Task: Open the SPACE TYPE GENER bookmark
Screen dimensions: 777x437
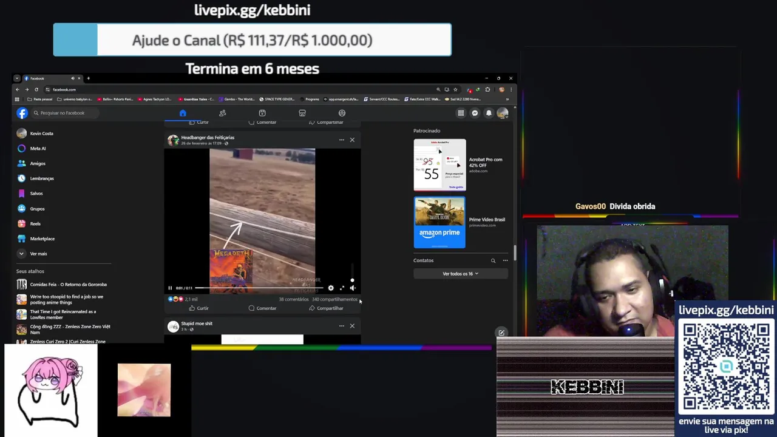Action: point(277,99)
